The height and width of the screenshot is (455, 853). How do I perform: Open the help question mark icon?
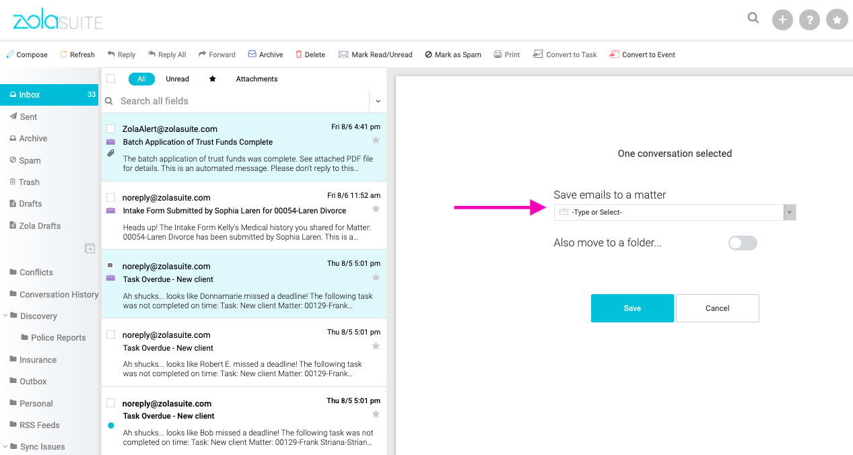click(809, 20)
